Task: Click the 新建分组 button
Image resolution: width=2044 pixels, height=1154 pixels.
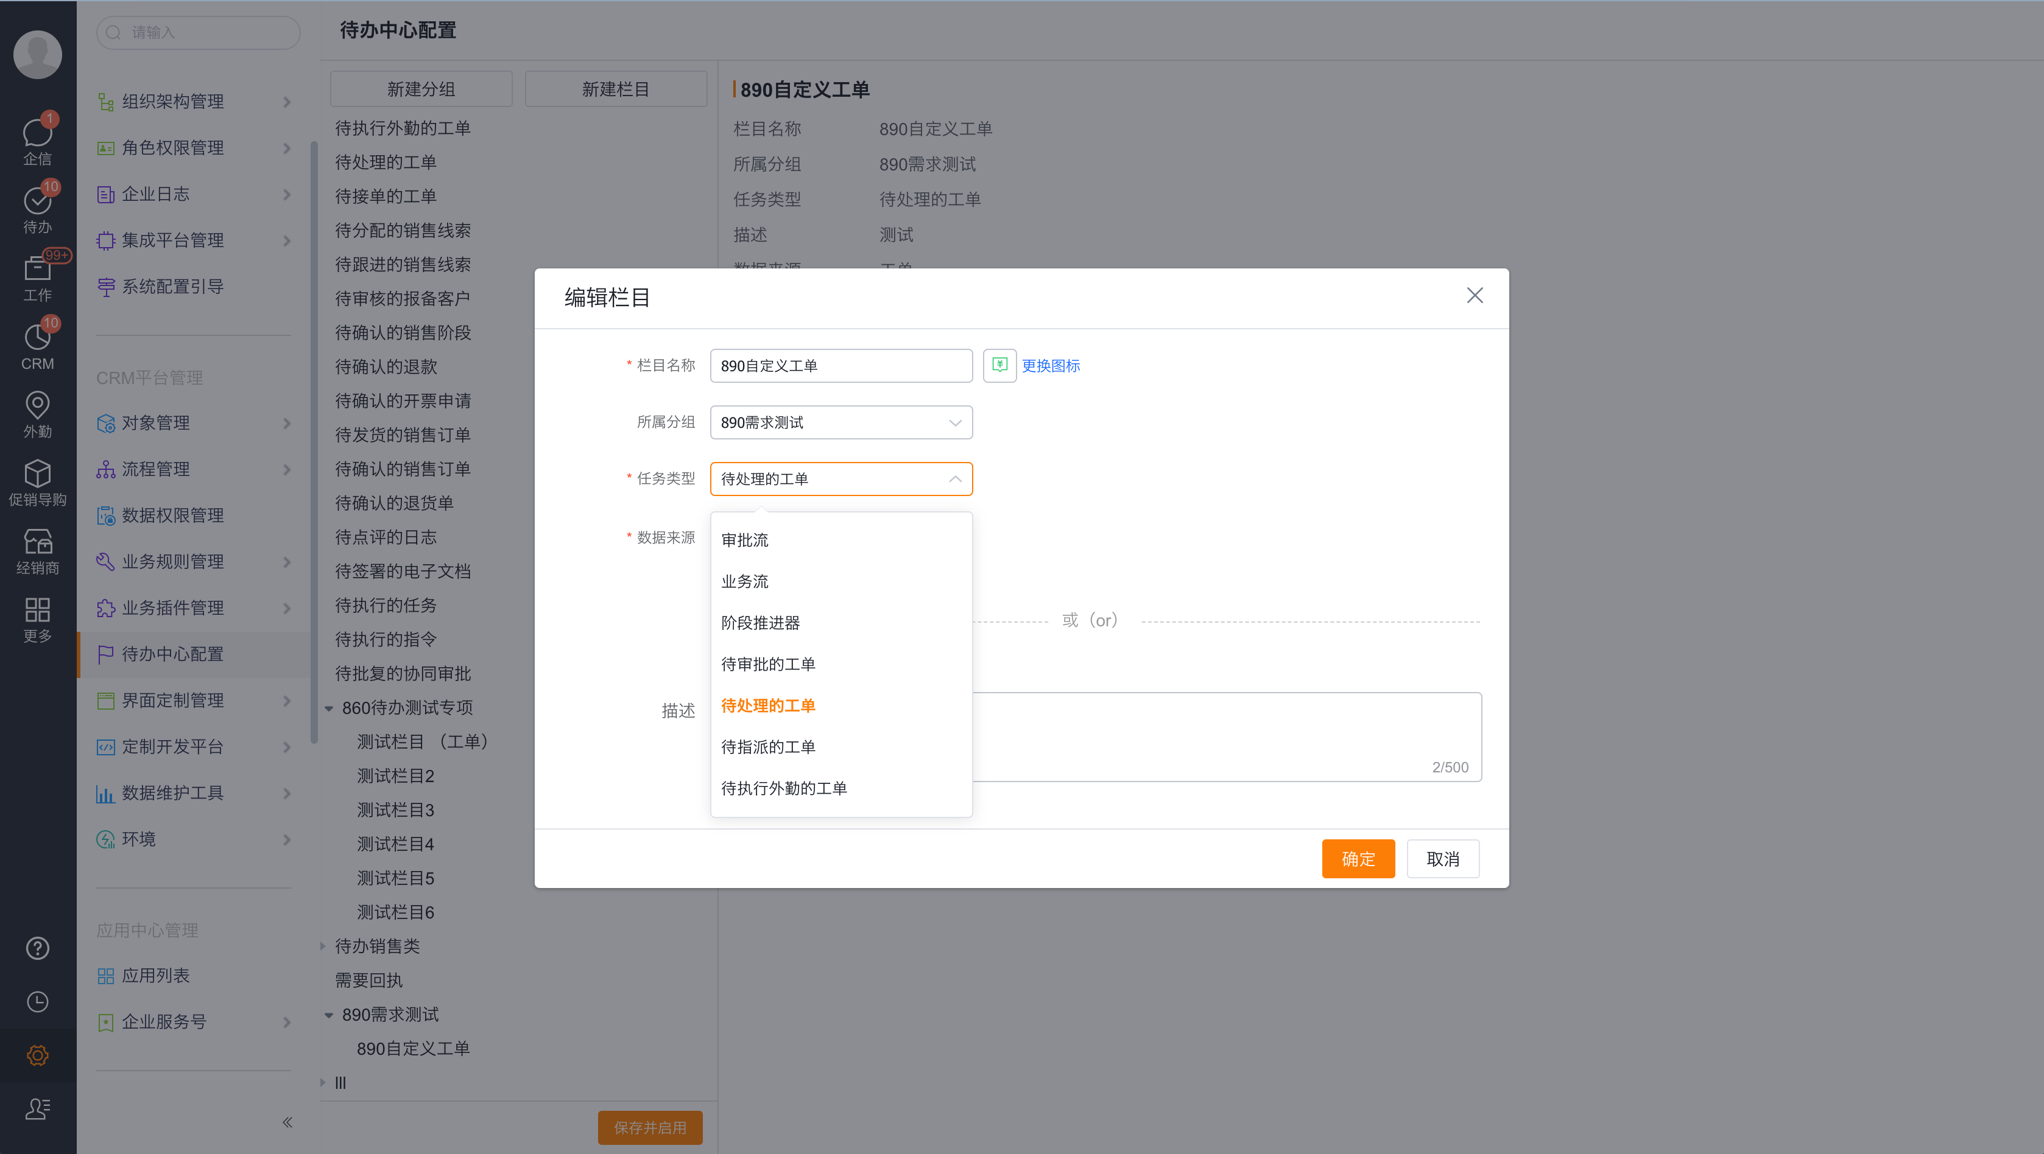Action: pos(420,89)
